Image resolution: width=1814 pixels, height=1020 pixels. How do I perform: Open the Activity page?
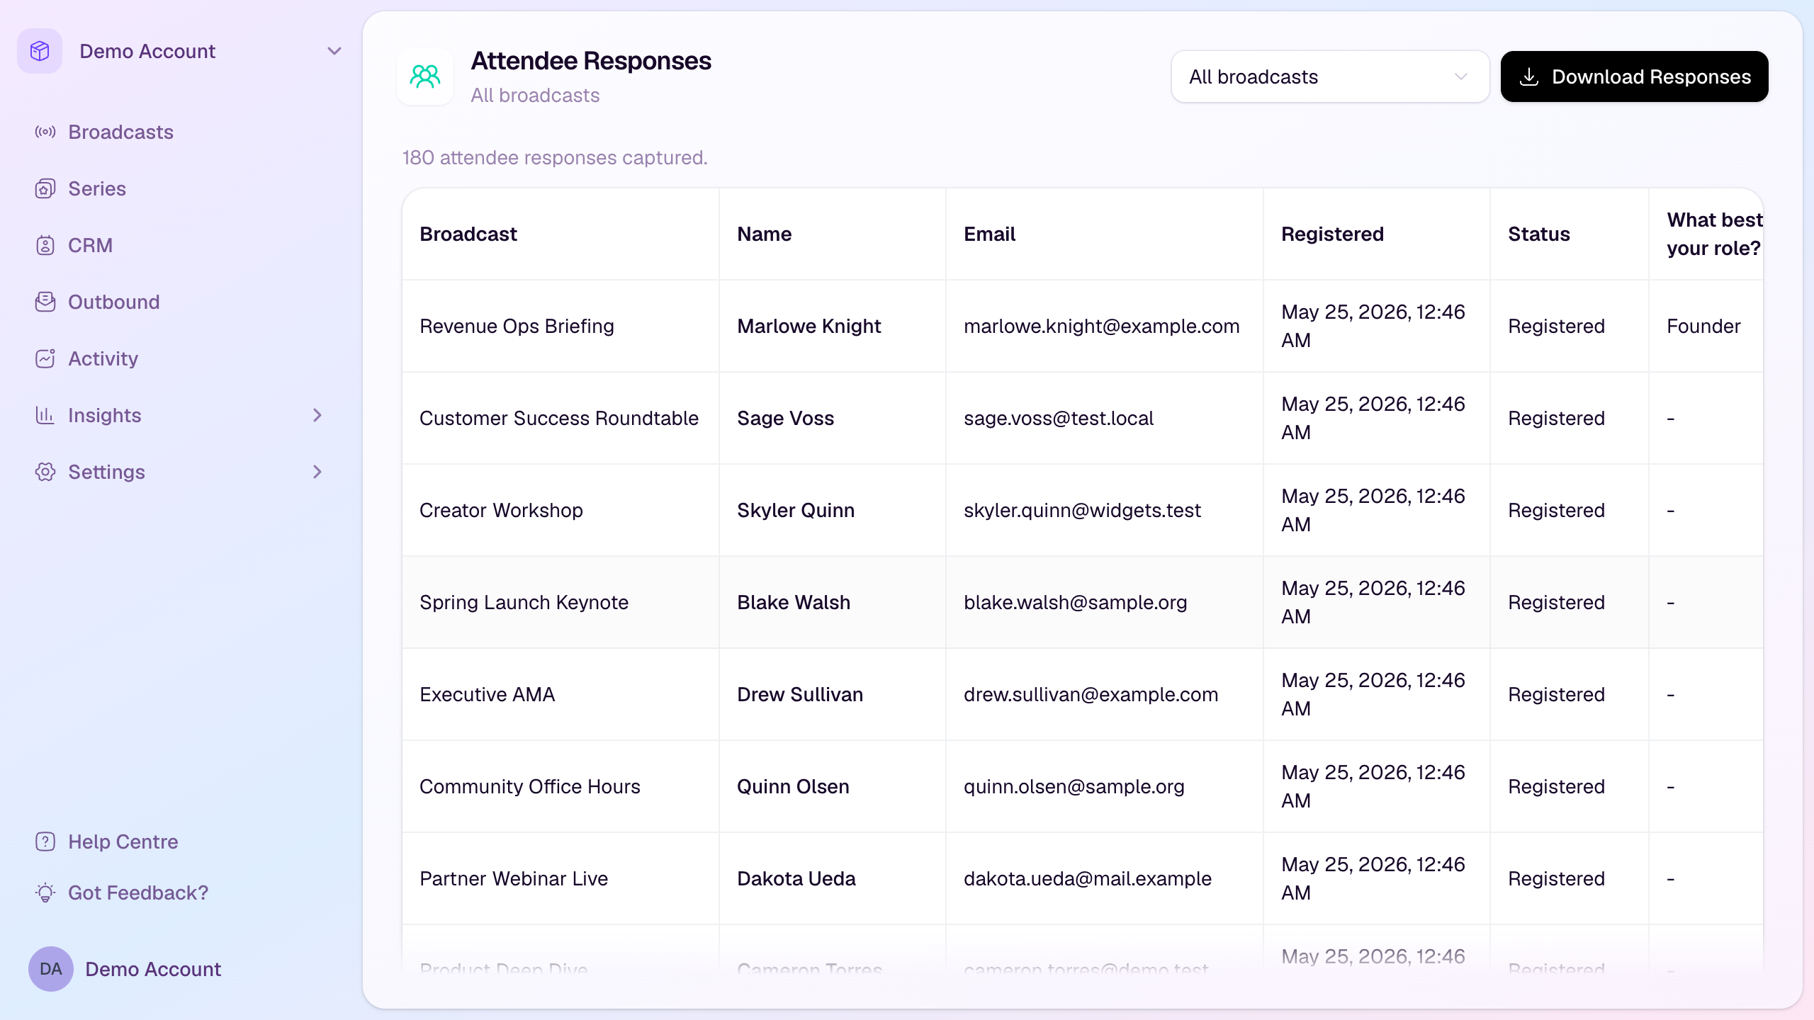coord(103,358)
